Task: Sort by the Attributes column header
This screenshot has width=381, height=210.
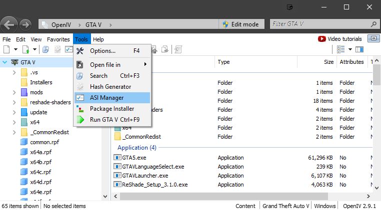Action: [x=352, y=62]
